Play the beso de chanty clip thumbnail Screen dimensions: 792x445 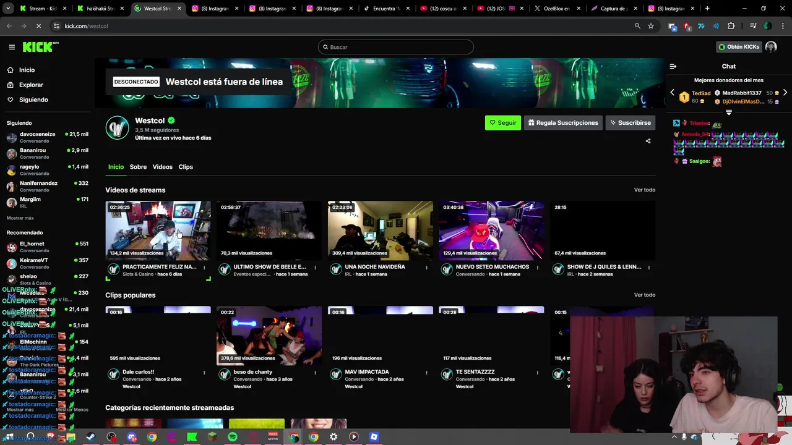(269, 336)
